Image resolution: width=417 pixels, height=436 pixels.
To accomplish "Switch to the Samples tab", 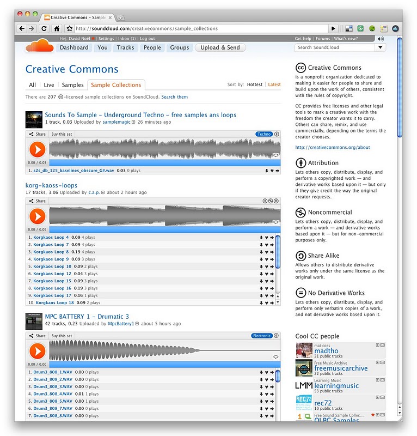I will (73, 85).
